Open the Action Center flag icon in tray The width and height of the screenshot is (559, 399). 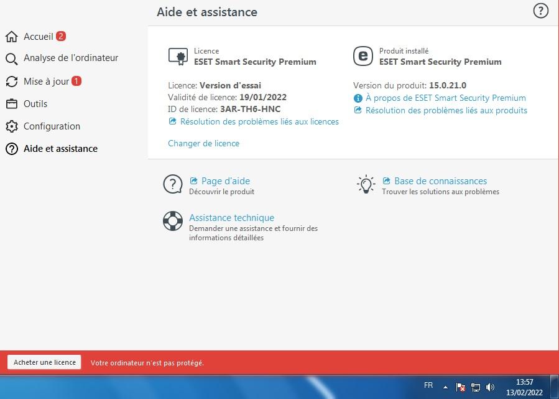tap(460, 387)
